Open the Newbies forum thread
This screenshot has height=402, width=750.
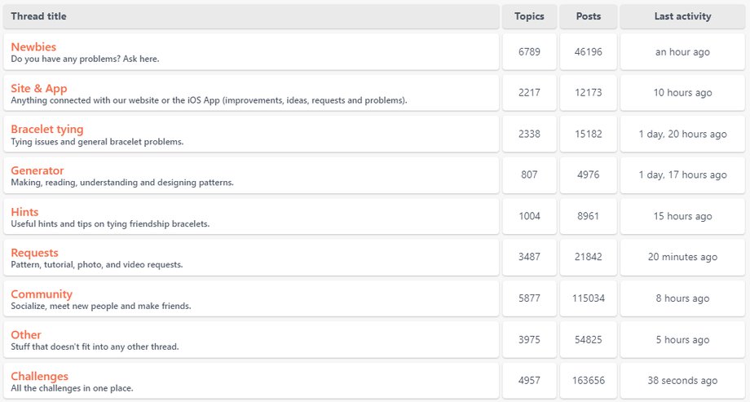[x=33, y=47]
